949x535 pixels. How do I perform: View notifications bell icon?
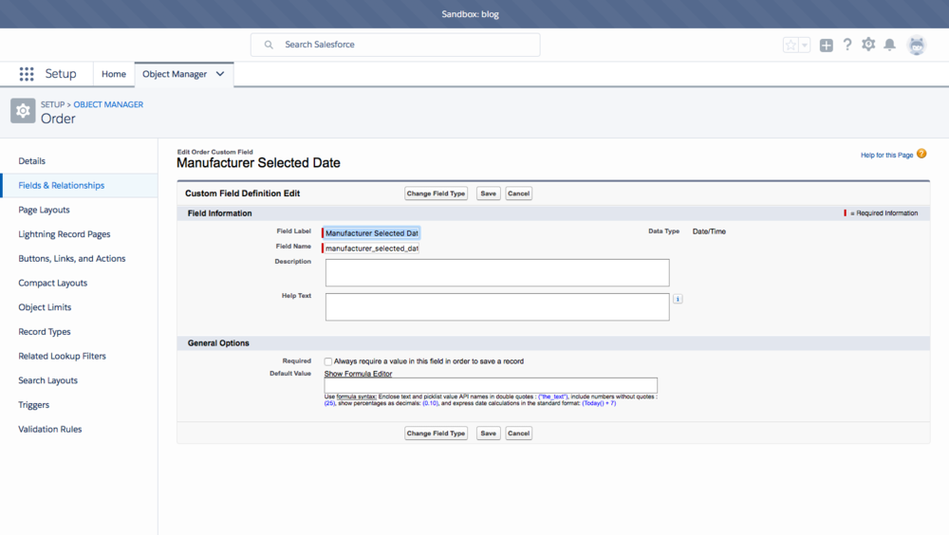point(890,45)
